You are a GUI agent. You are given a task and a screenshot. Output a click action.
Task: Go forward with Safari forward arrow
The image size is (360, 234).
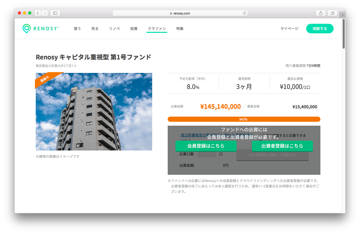point(45,13)
